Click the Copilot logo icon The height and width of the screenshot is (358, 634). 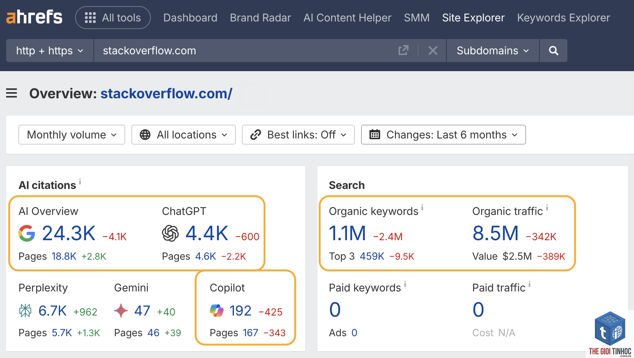pyautogui.click(x=217, y=311)
